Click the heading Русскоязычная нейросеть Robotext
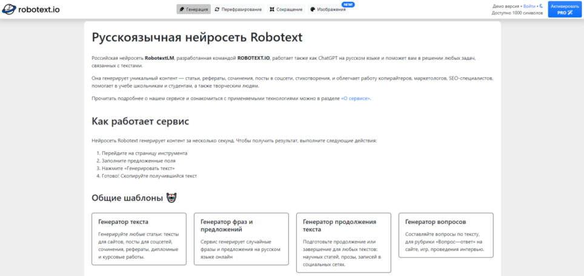 tap(197, 38)
